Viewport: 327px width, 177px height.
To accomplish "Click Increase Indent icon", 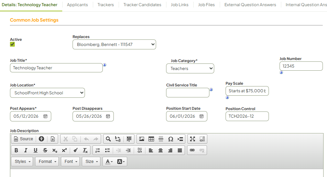I will (128, 150).
